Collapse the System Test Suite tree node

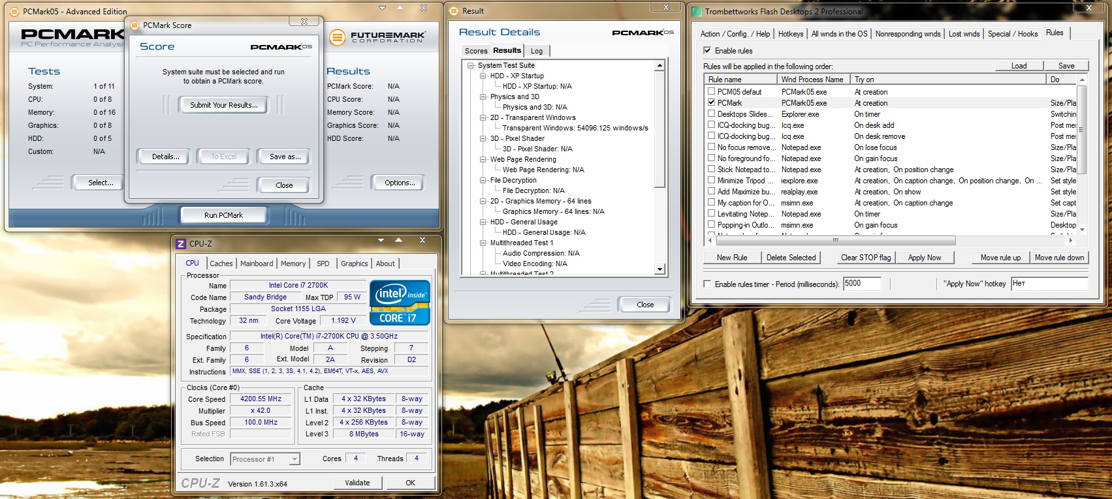click(471, 65)
